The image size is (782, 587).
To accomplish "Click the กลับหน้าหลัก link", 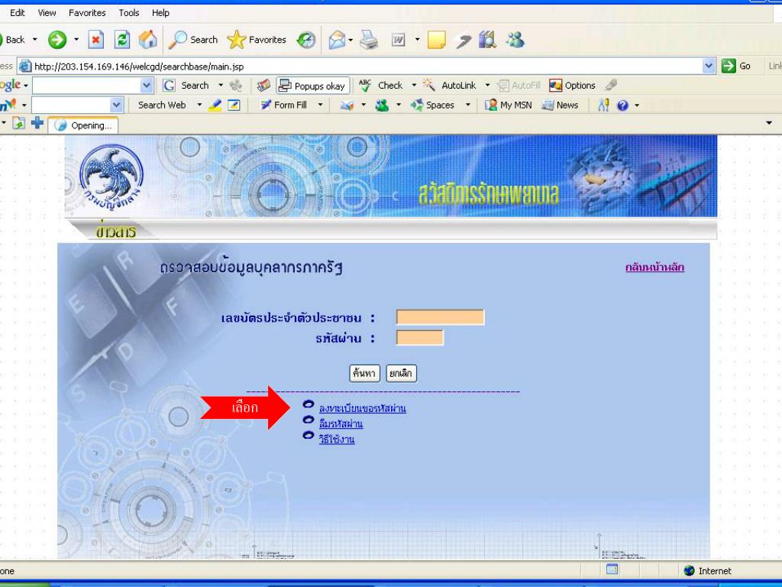I will pyautogui.click(x=654, y=267).
